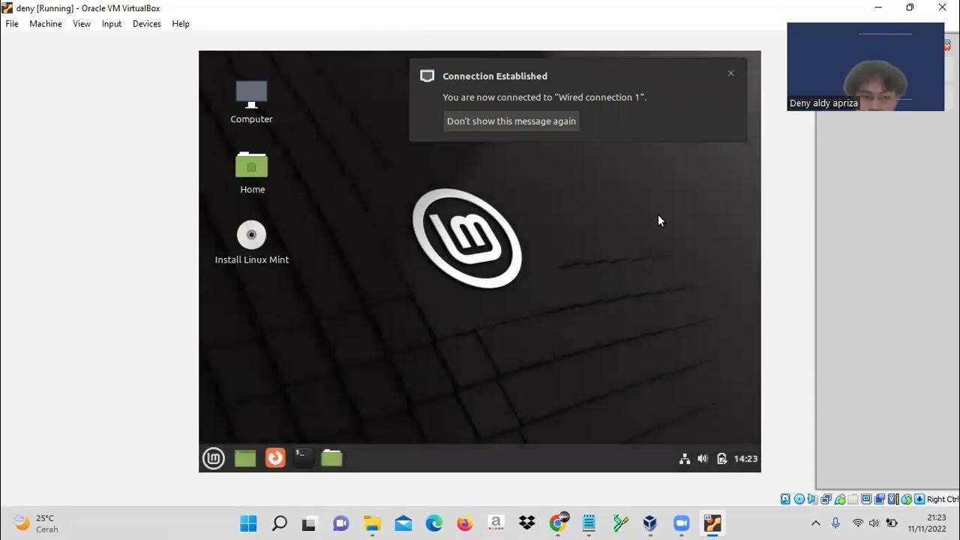Open the Chat app on the Windows taskbar
The height and width of the screenshot is (540, 960).
341,523
